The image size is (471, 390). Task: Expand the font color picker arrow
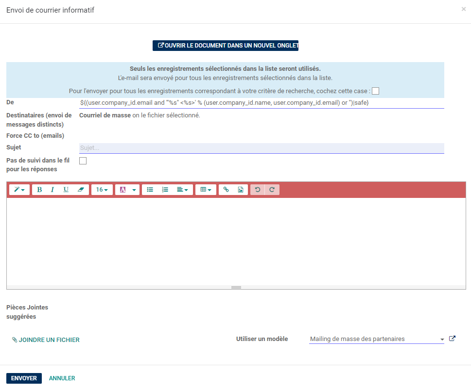click(134, 190)
